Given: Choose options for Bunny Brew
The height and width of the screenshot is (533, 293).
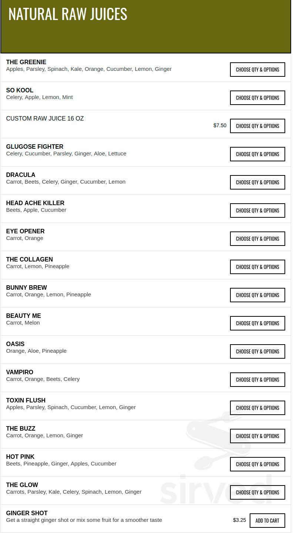Looking at the screenshot, I should pyautogui.click(x=257, y=295).
